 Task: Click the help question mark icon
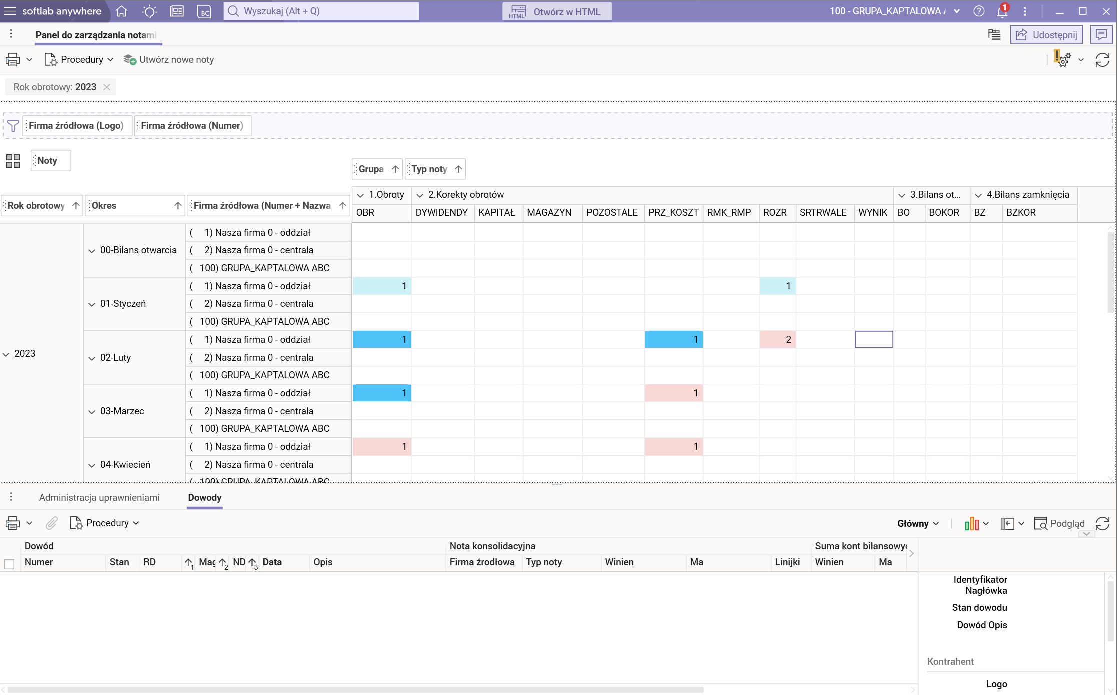pos(979,11)
